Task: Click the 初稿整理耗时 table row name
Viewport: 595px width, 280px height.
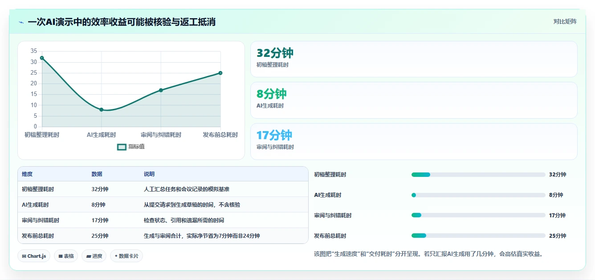Action: click(x=38, y=189)
